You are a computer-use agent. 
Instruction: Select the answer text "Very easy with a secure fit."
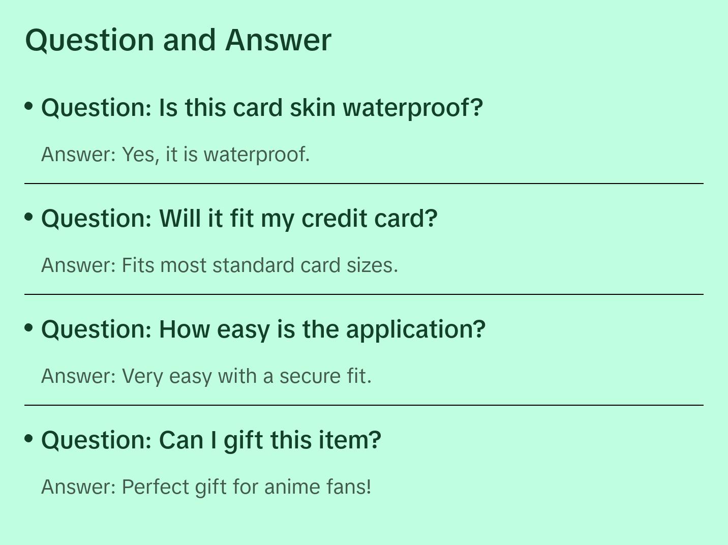click(247, 376)
